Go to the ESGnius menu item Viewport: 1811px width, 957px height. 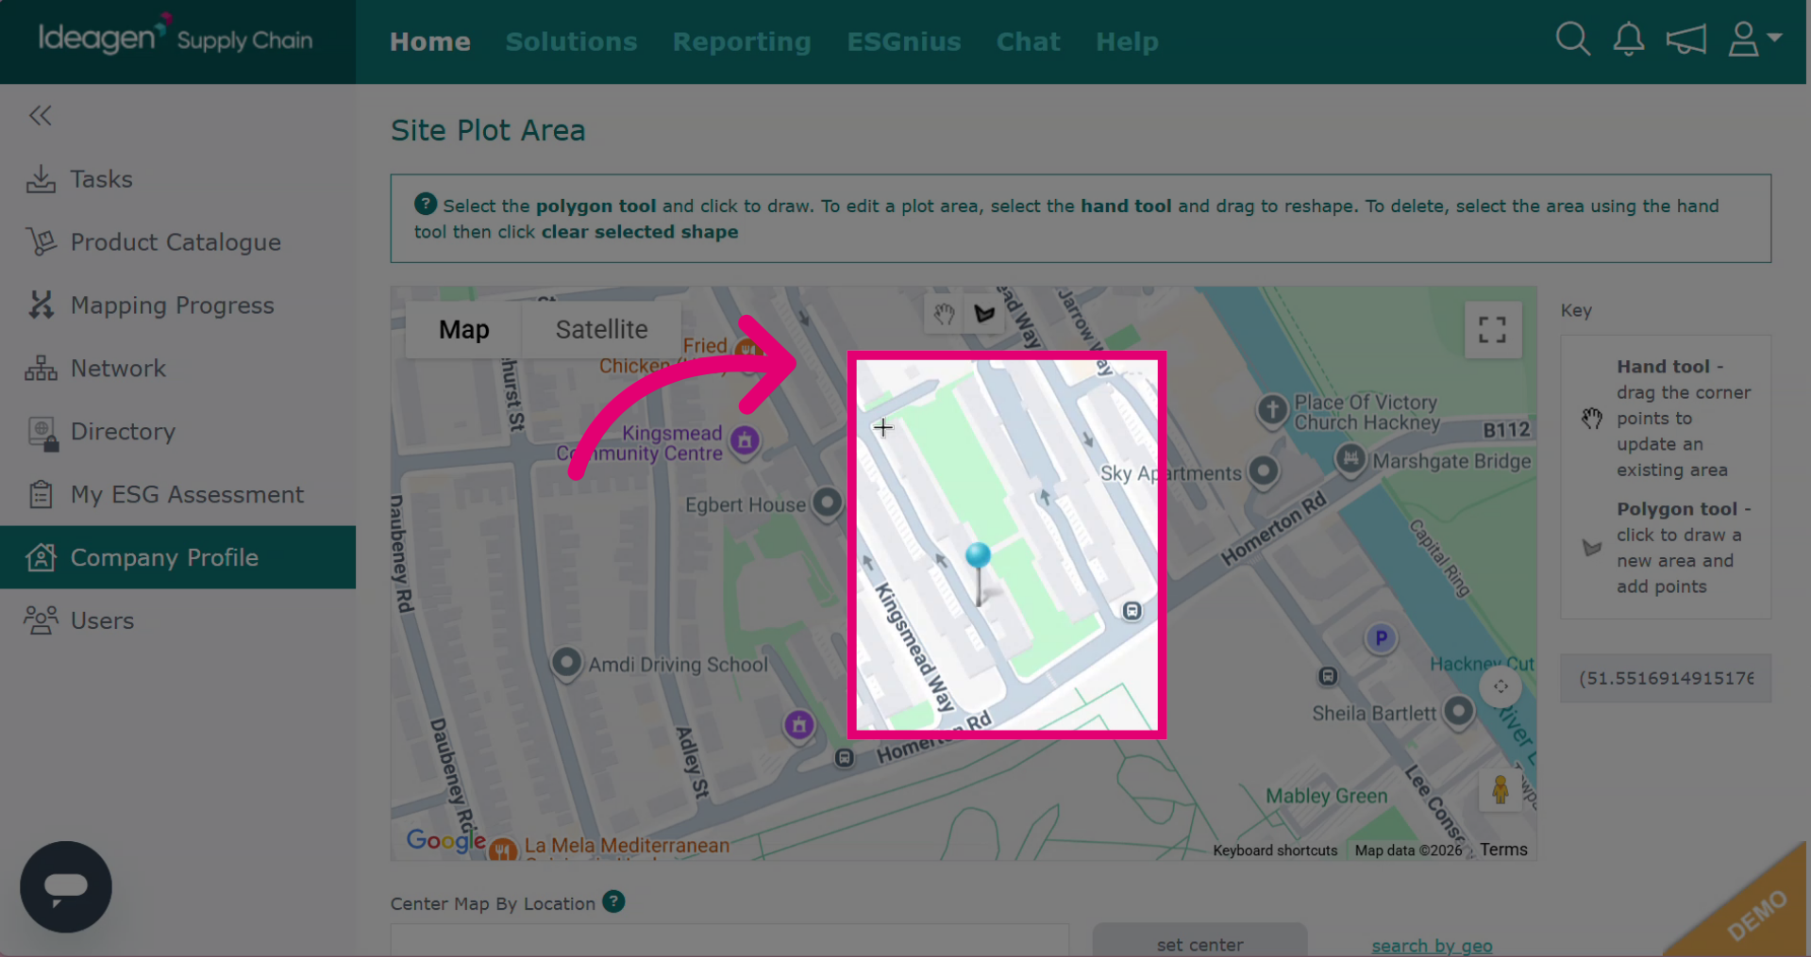pos(903,41)
